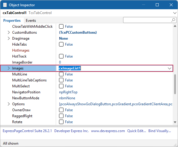Select the HideTabs property name

[19, 44]
